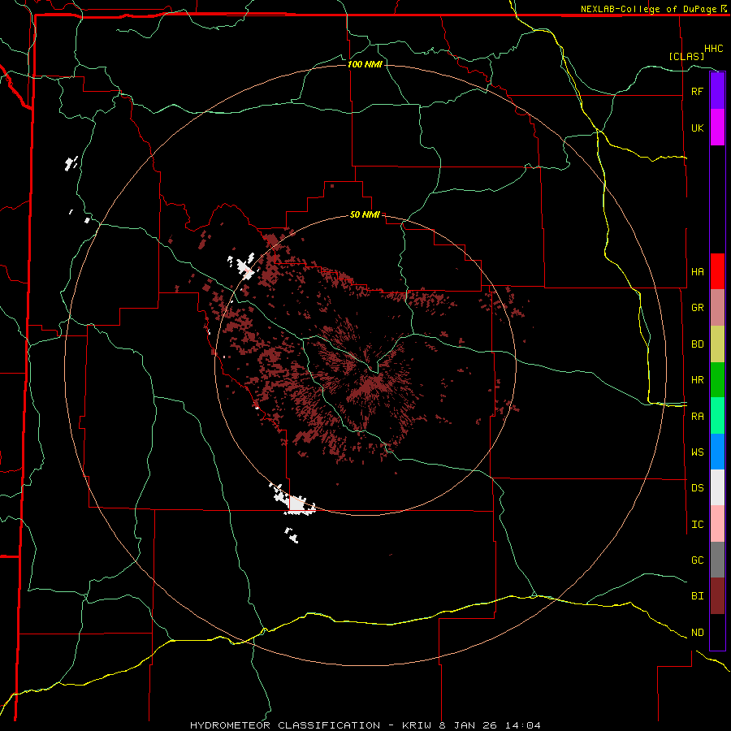The image size is (731, 731).
Task: Click the 14:04 timestamp in footer
Action: coord(525,725)
